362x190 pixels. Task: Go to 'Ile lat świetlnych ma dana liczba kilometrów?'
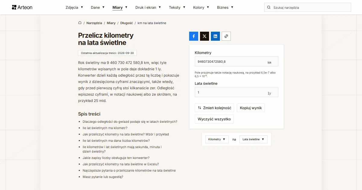116,141
